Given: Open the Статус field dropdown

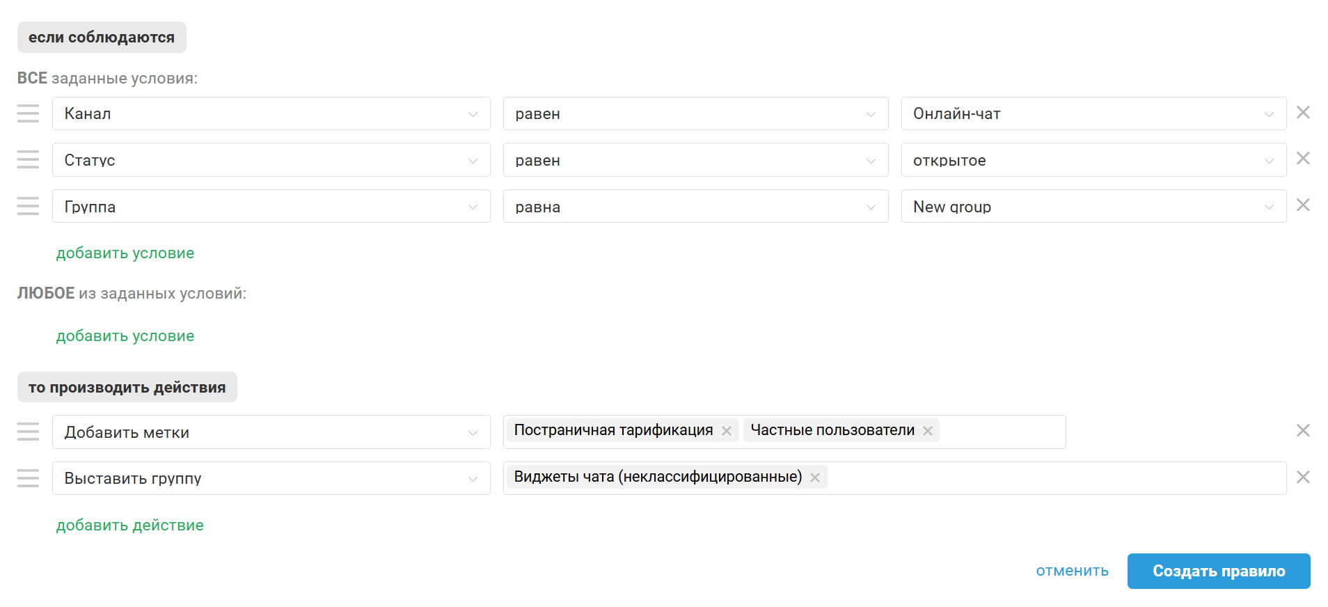Looking at the screenshot, I should pyautogui.click(x=271, y=160).
